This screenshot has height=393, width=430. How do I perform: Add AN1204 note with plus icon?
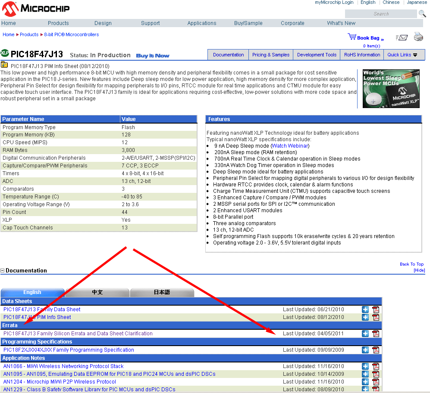[365, 381]
